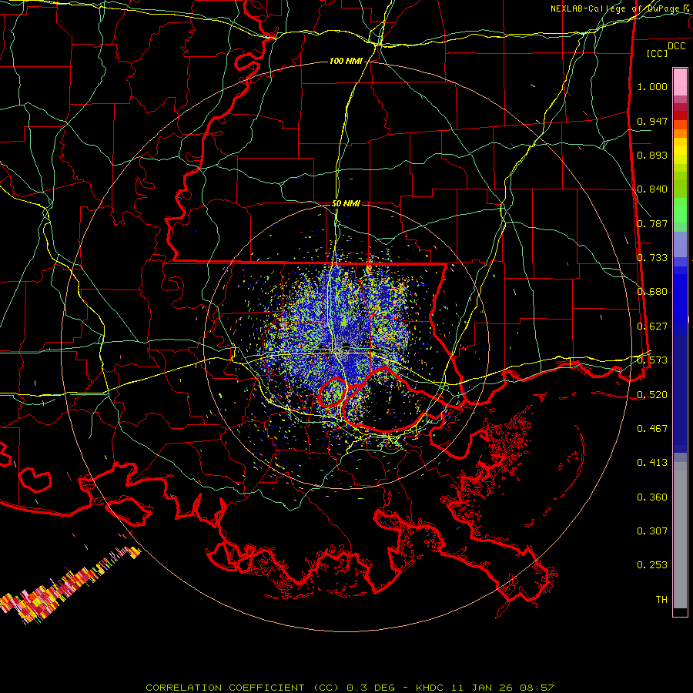The width and height of the screenshot is (693, 693).
Task: Select the 0.307 legend value
Action: pyautogui.click(x=652, y=531)
